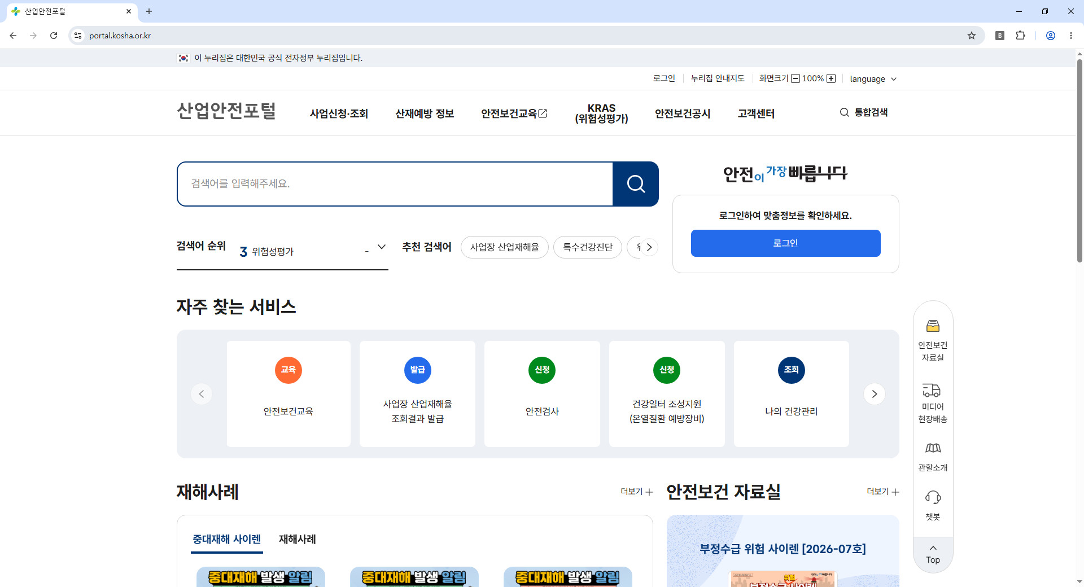This screenshot has width=1084, height=587.
Task: Expand the language dropdown
Action: (873, 79)
